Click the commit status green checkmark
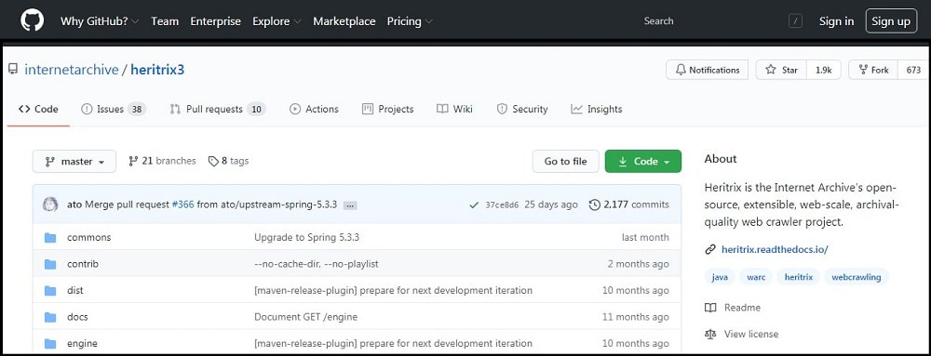 click(474, 204)
